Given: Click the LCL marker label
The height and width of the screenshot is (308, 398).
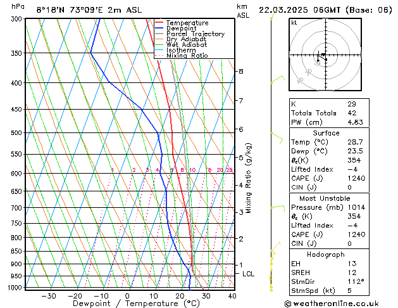Looking at the screenshot, I should (248, 274).
